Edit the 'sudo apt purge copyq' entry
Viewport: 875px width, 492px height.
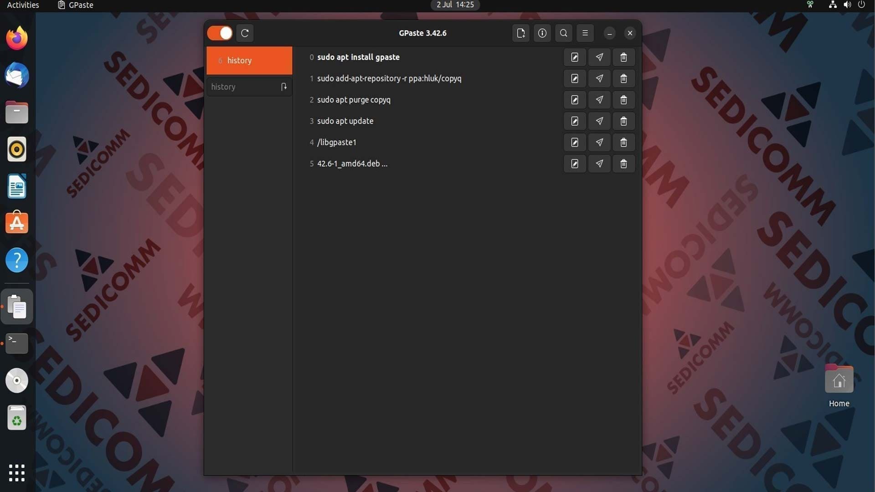point(575,100)
